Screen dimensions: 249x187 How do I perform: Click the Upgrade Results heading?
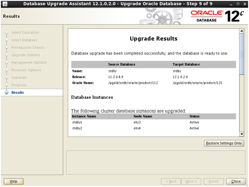click(154, 38)
